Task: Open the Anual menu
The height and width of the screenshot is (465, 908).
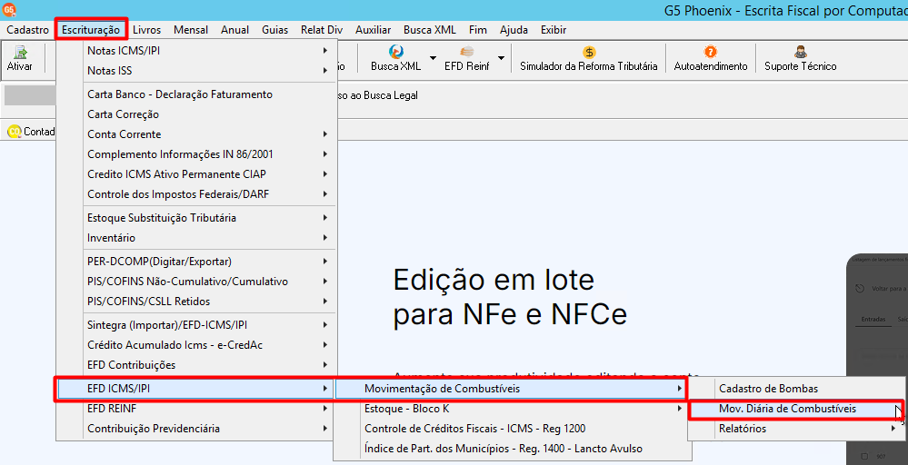Action: tap(234, 29)
